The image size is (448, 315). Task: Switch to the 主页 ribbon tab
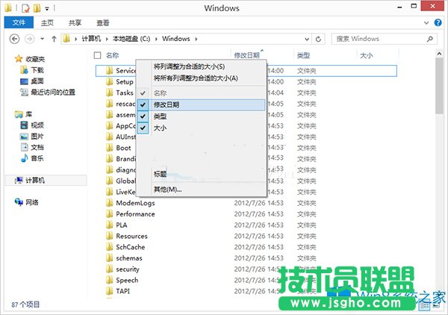47,23
